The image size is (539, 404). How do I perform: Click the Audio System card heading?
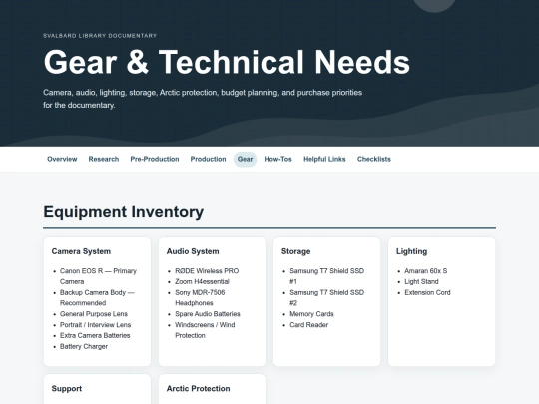click(193, 251)
